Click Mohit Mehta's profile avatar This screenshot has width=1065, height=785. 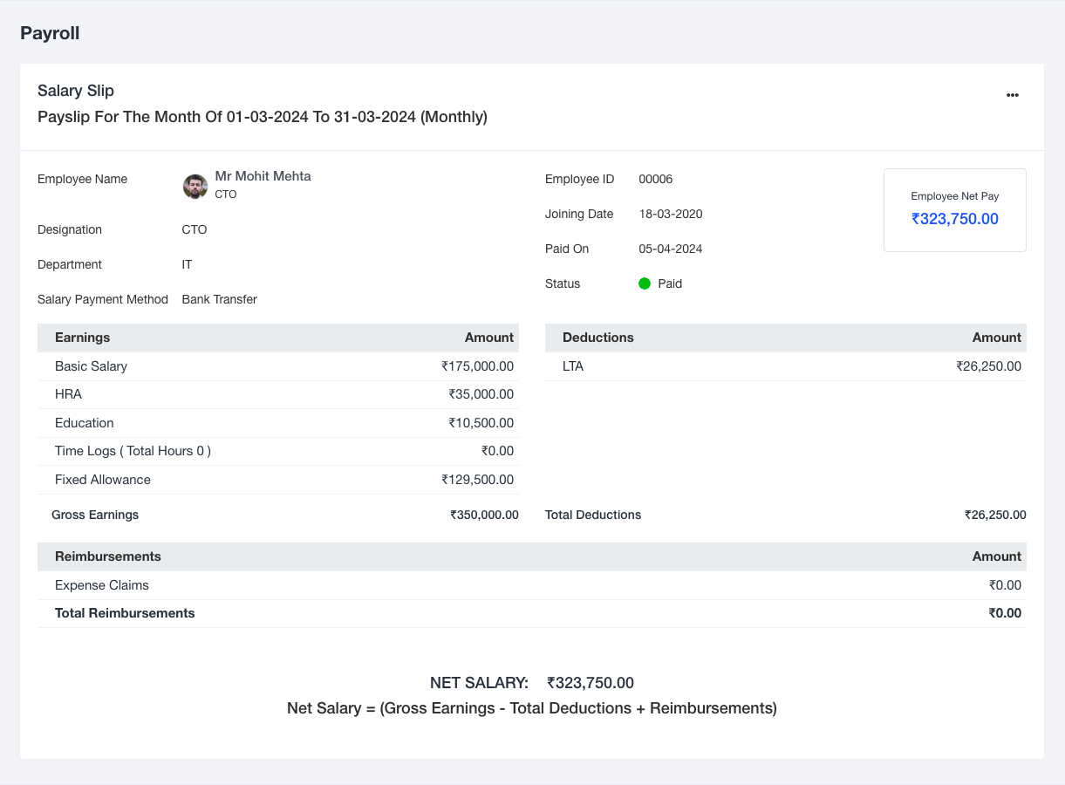[x=195, y=186]
